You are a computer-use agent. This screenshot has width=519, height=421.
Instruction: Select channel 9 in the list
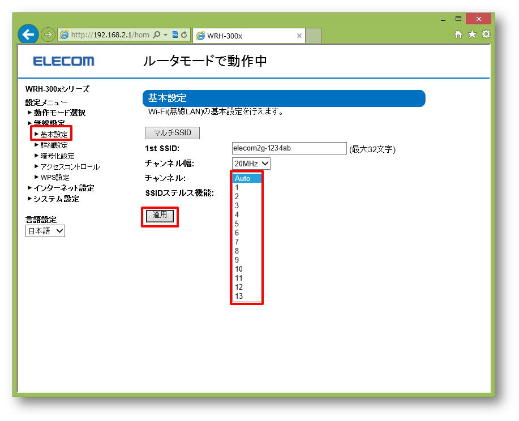(247, 260)
